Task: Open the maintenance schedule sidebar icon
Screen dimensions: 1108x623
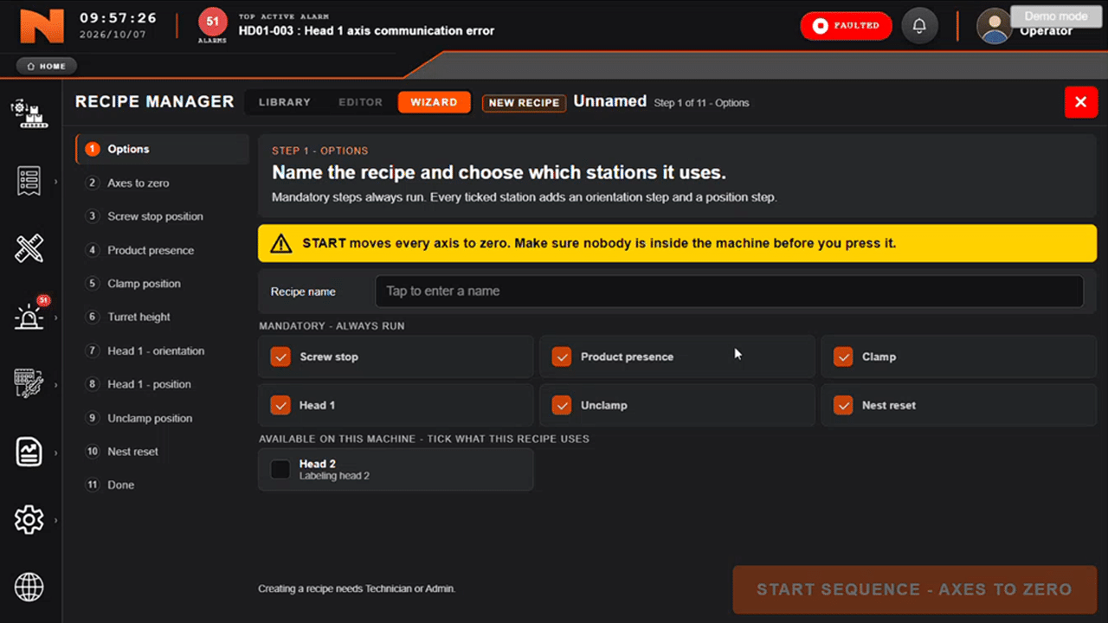Action: click(29, 383)
